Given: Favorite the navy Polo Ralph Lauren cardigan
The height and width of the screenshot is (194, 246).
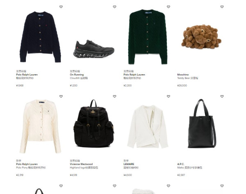Looking at the screenshot, I should [61, 7].
